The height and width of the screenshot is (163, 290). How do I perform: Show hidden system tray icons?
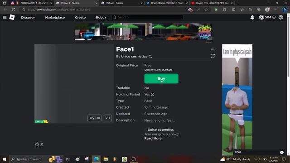point(256,159)
